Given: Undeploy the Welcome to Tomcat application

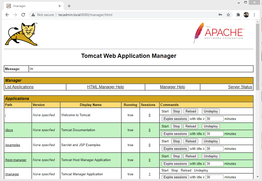Looking at the screenshot, I should [x=211, y=111].
